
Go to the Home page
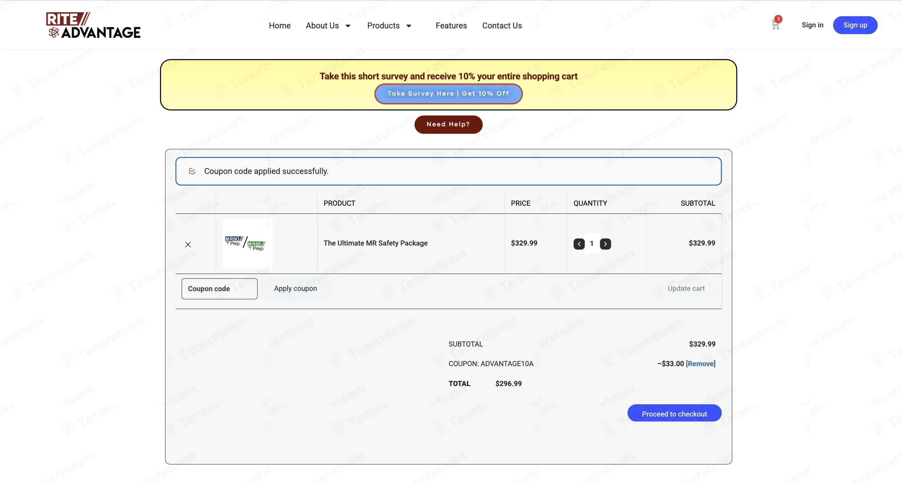pyautogui.click(x=280, y=26)
